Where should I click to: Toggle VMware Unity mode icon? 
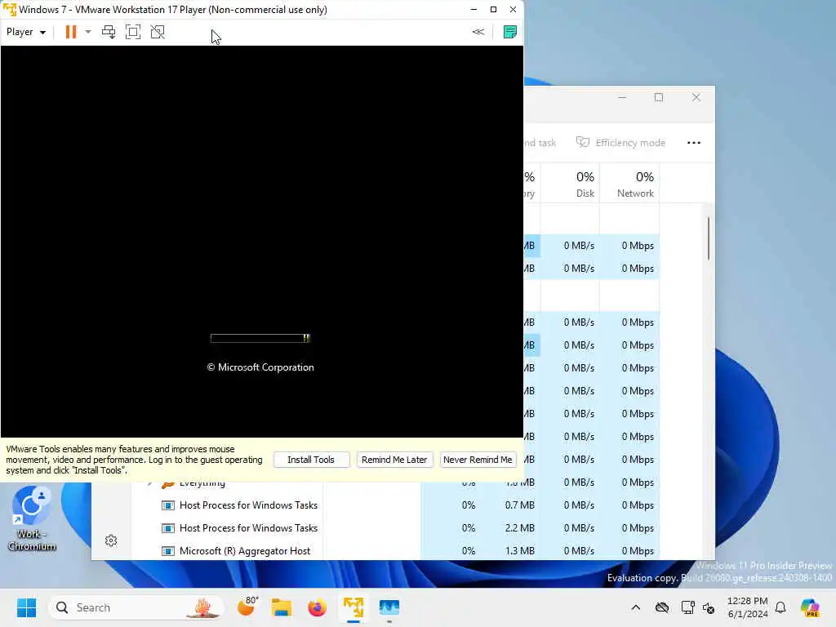pyautogui.click(x=158, y=32)
